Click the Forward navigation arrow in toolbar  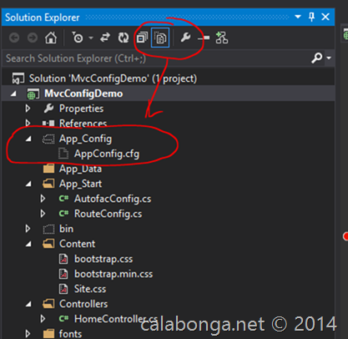coord(33,38)
